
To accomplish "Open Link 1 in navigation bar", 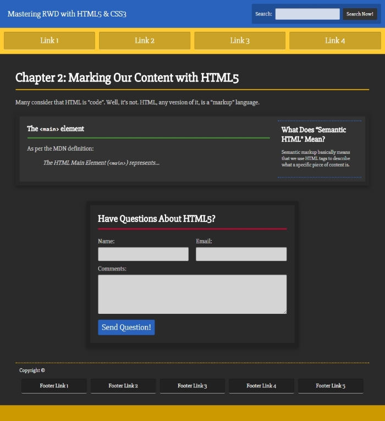I will (x=50, y=41).
